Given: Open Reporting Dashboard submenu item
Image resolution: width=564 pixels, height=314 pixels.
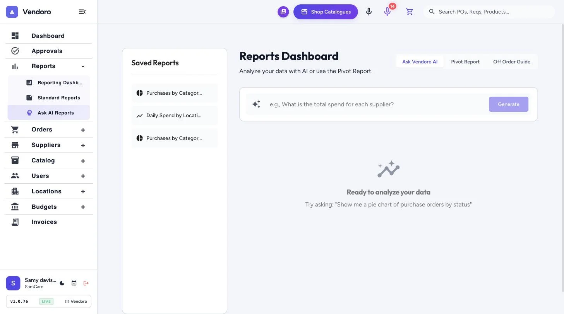Looking at the screenshot, I should point(49,83).
